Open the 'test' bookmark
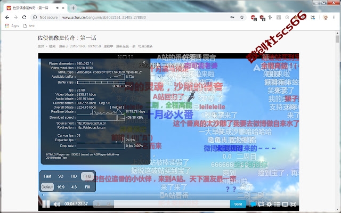 29,26
